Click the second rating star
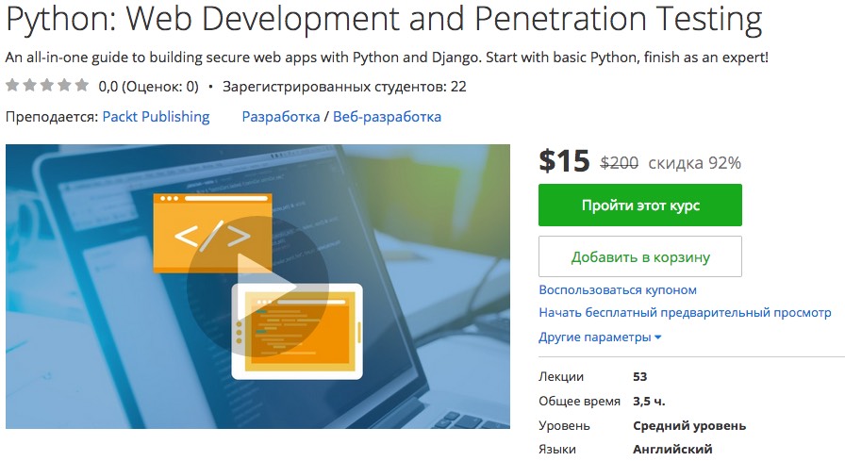Viewport: 845px width, 461px height. tap(29, 86)
